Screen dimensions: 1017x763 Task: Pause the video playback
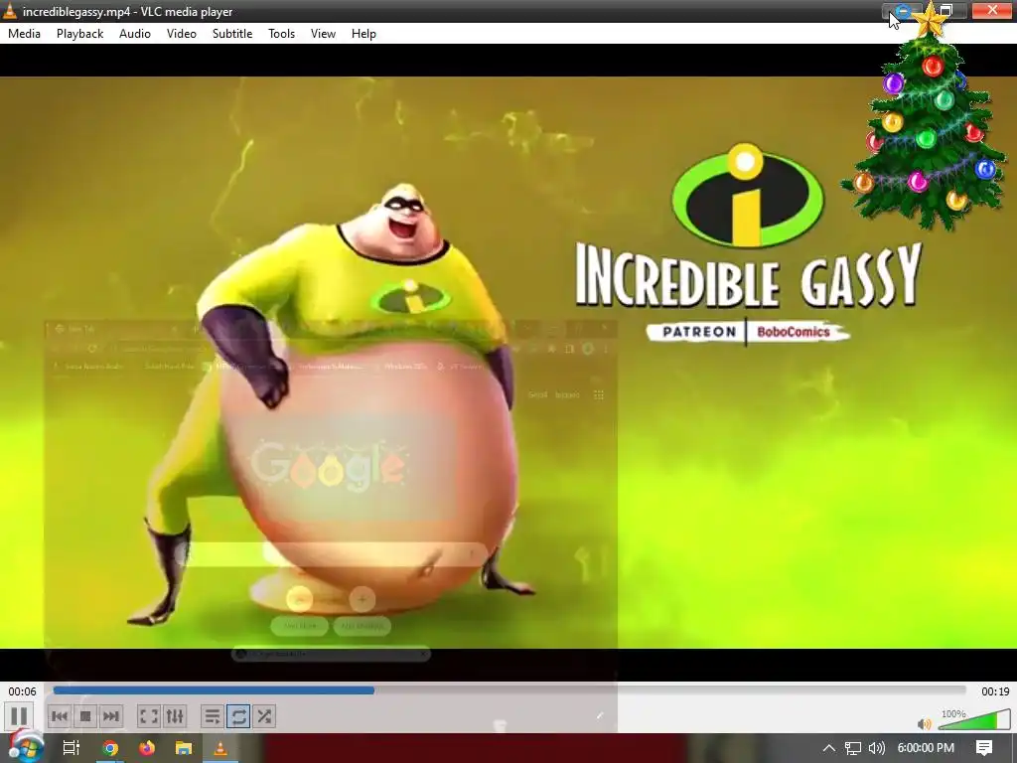click(x=19, y=716)
